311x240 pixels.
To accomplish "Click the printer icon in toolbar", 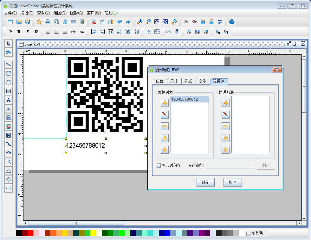I will pyautogui.click(x=48, y=22).
